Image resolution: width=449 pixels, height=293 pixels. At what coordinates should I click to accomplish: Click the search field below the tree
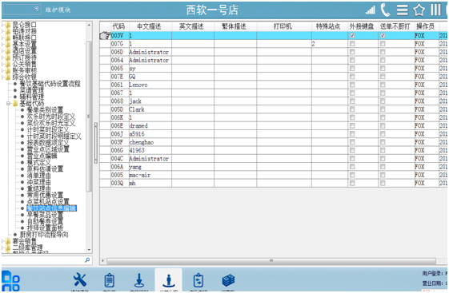(x=43, y=260)
